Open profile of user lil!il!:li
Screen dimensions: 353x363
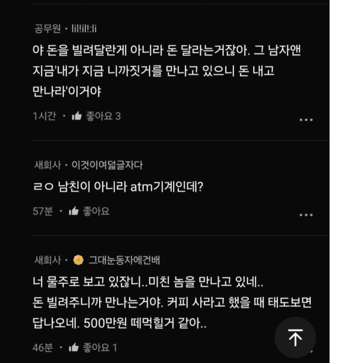pos(84,29)
